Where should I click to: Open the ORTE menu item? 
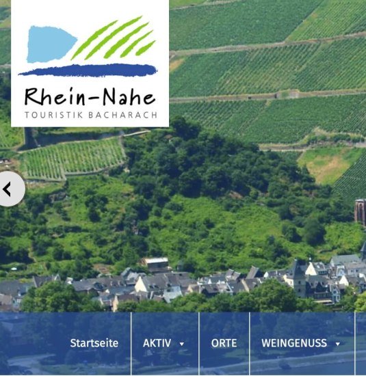click(224, 343)
